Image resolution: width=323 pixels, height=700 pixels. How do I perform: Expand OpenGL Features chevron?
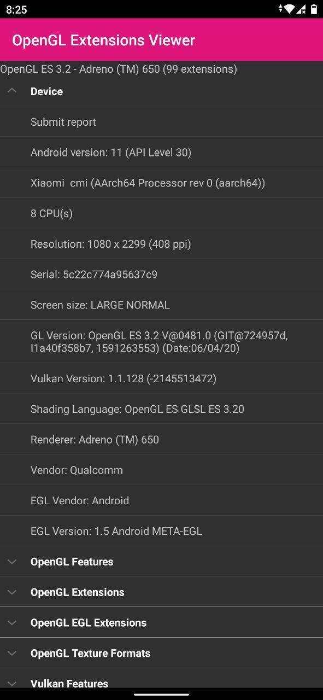click(12, 562)
